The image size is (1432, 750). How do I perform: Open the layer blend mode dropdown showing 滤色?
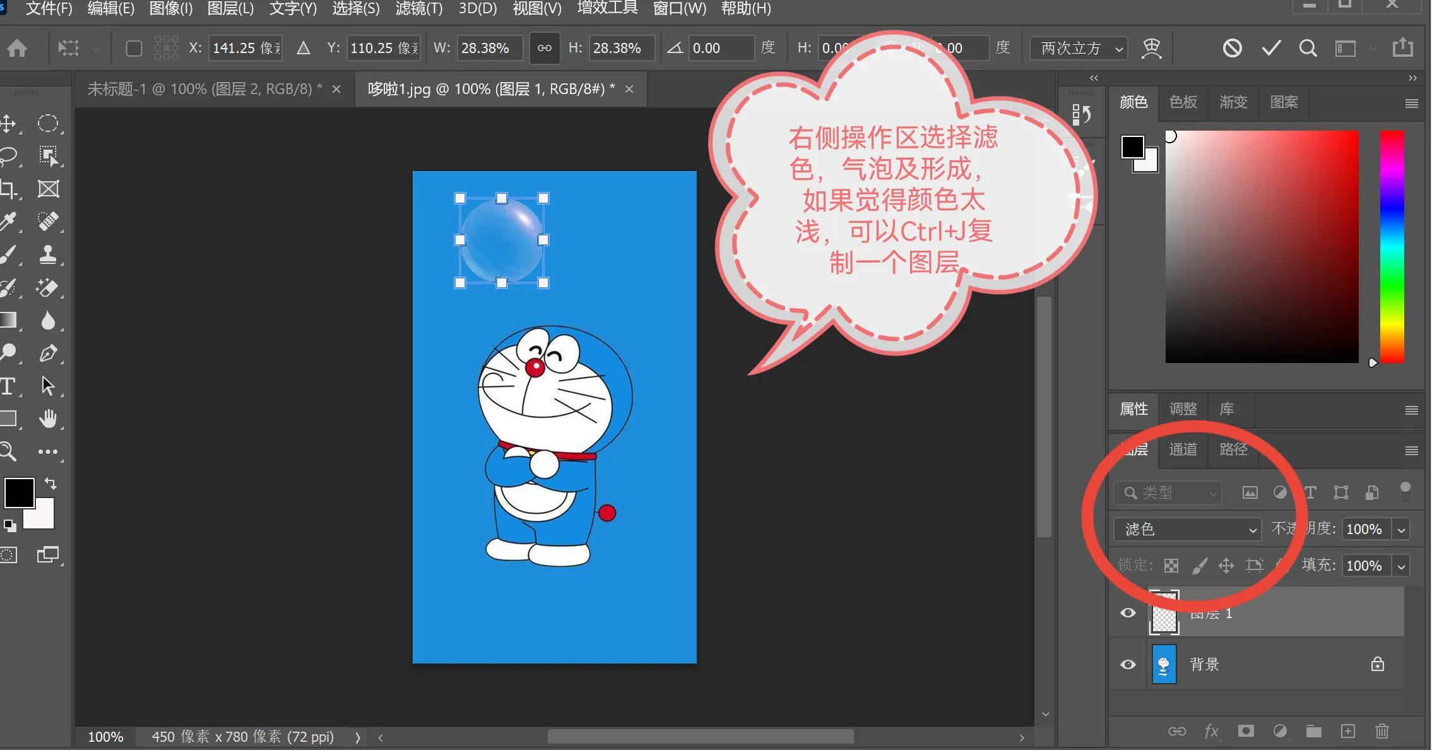point(1186,529)
